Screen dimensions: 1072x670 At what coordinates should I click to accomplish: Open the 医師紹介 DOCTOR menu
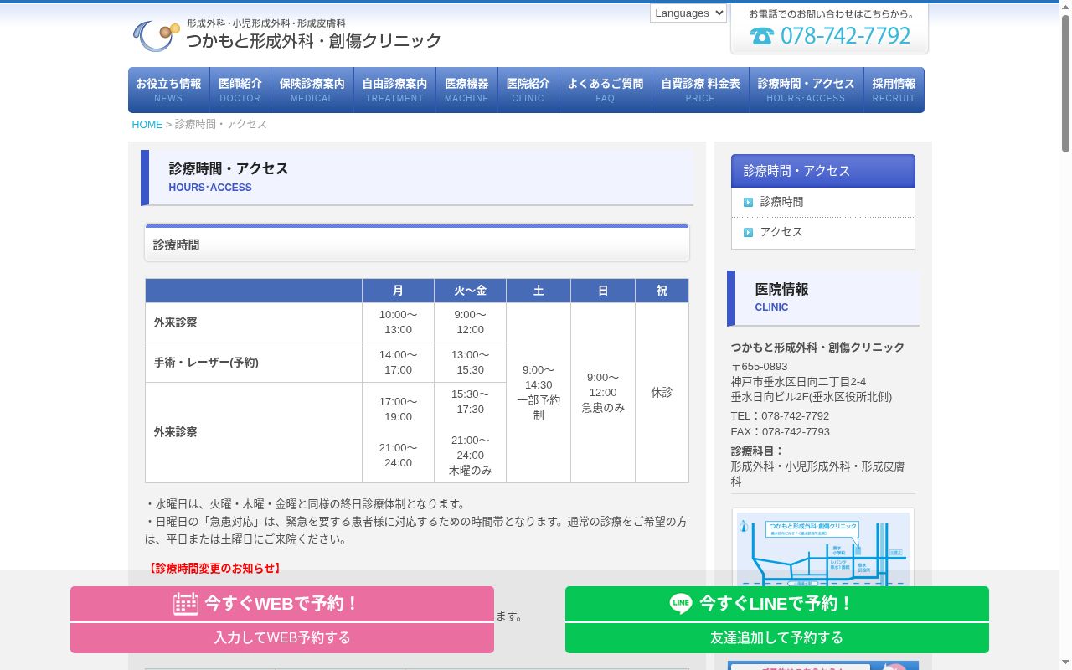point(240,90)
